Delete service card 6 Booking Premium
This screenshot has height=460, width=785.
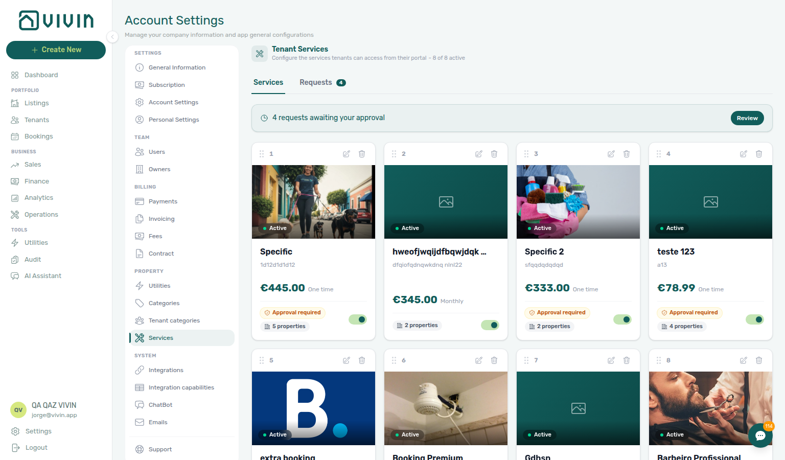coord(494,360)
